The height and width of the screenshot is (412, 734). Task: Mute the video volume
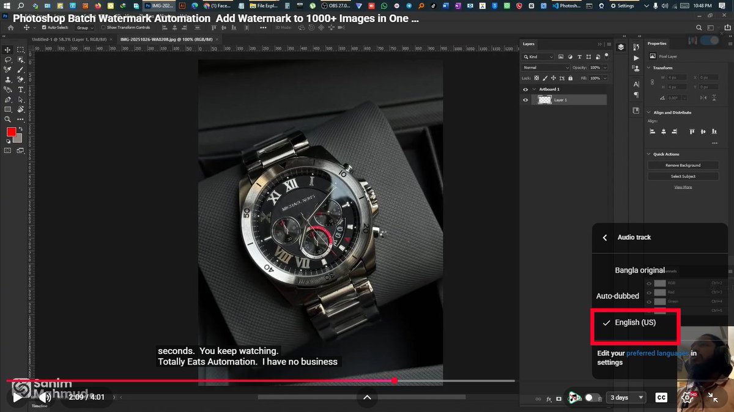[45, 397]
